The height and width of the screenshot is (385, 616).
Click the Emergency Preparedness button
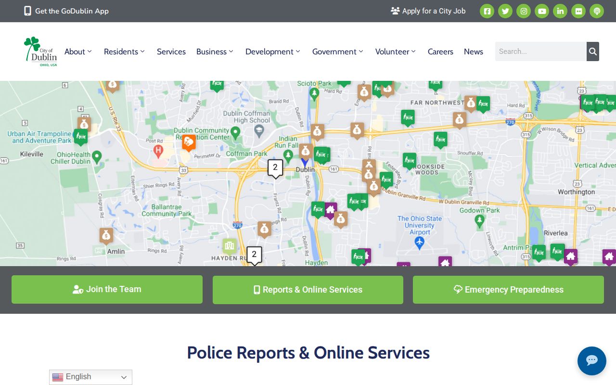(508, 290)
